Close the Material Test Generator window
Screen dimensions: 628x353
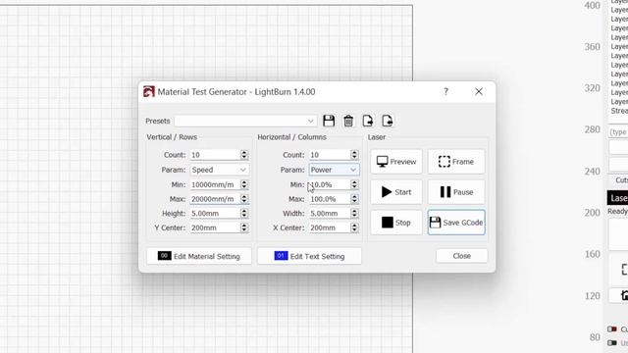click(x=479, y=91)
